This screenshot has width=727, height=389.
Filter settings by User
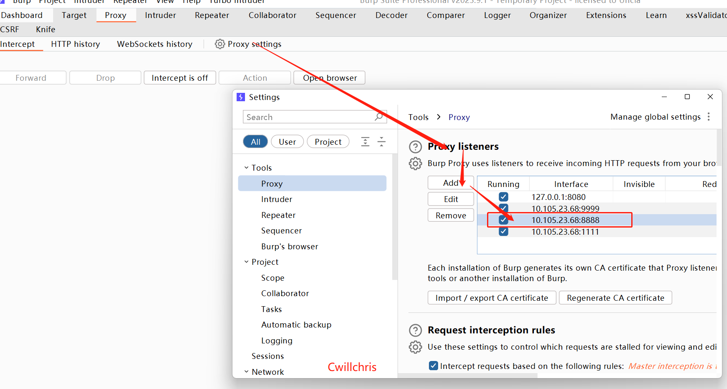287,142
